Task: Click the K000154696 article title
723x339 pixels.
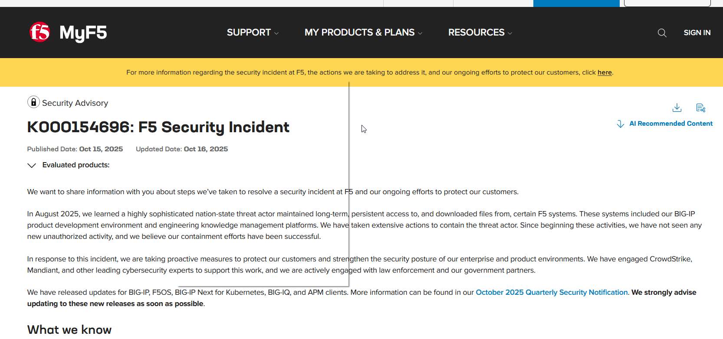Action: [158, 127]
